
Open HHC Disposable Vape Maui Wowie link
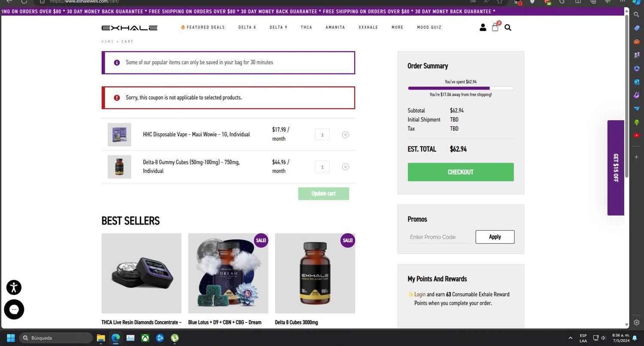(x=196, y=134)
